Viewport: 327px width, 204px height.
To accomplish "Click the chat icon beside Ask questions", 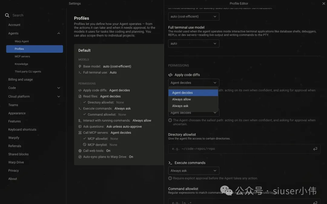I will [80, 127].
